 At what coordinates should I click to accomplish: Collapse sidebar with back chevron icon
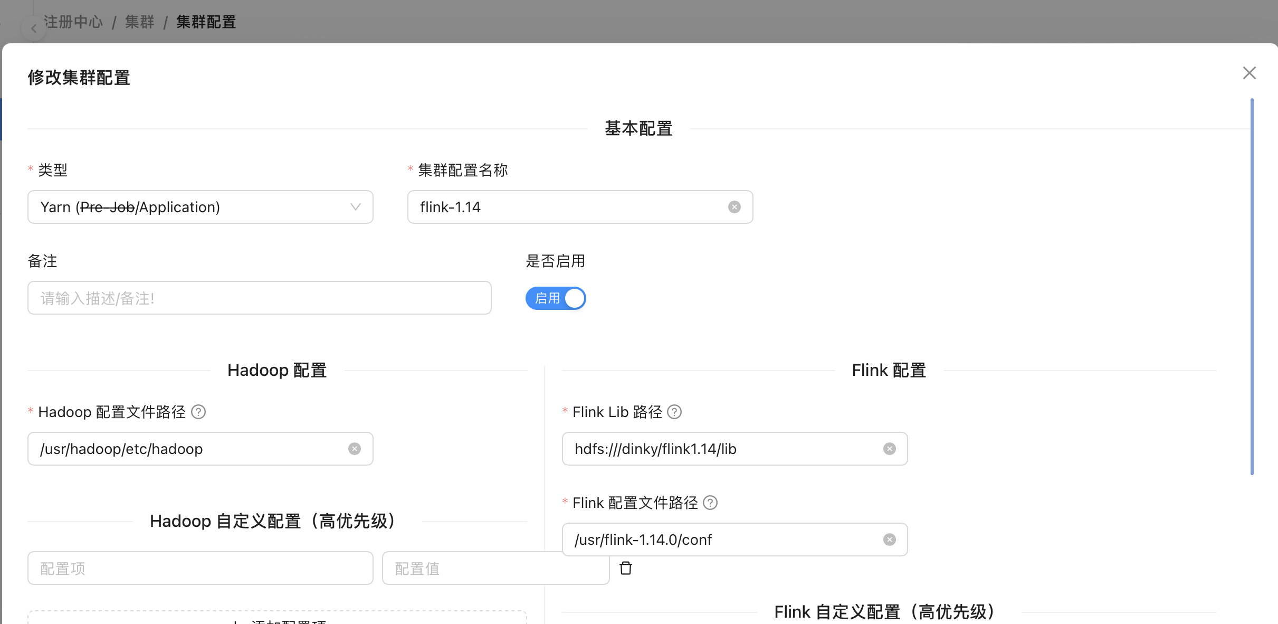[x=33, y=29]
